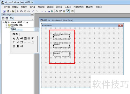Click View Object in Project panel
The image size is (130, 94).
[7, 18]
